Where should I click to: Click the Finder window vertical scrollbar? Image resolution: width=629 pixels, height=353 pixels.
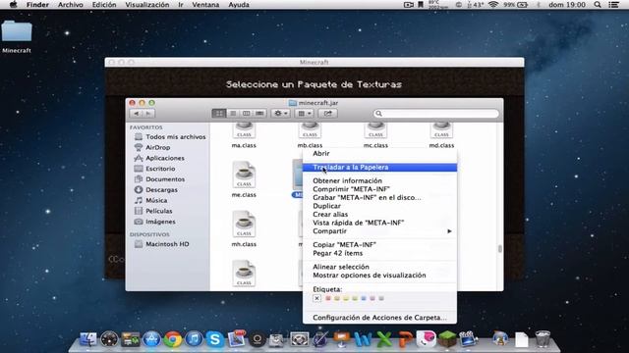point(500,248)
